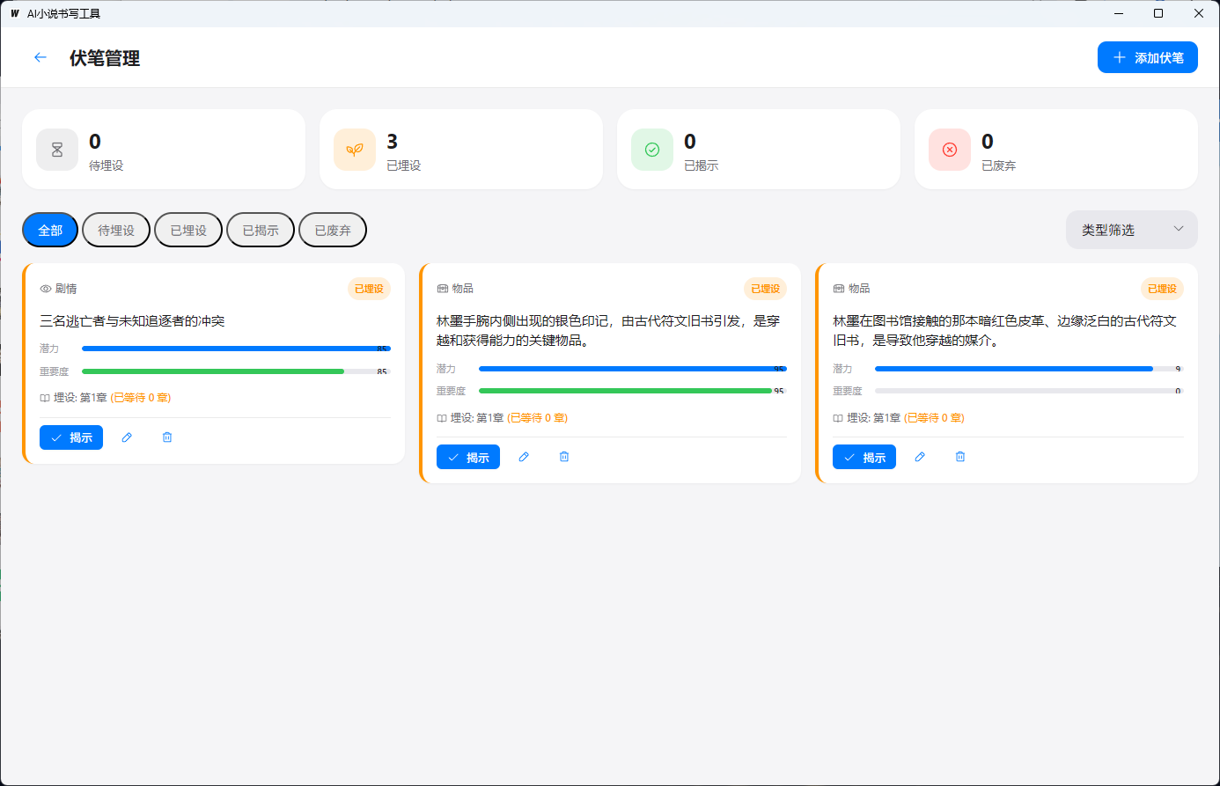Filter by 已揭示 status
This screenshot has width=1220, height=786.
(x=261, y=230)
